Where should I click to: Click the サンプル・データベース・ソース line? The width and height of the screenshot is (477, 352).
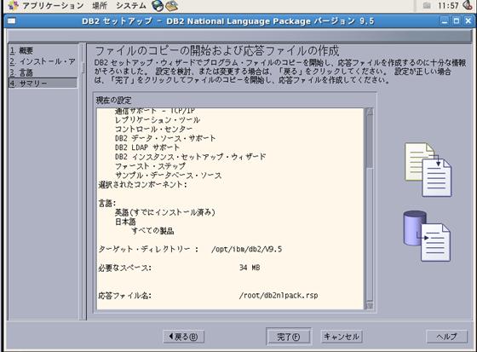169,176
